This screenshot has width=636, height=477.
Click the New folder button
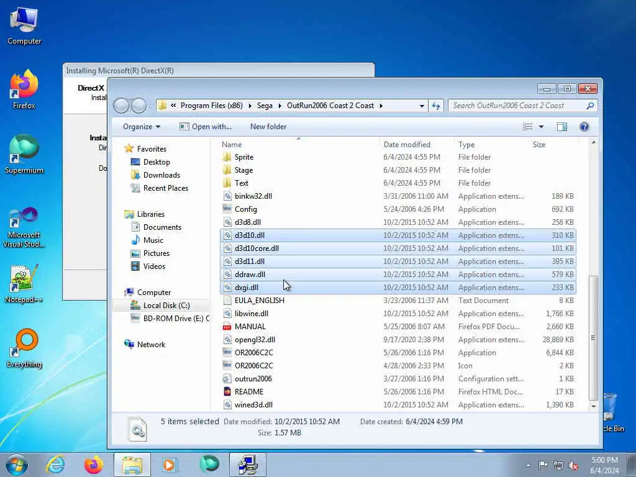(268, 127)
